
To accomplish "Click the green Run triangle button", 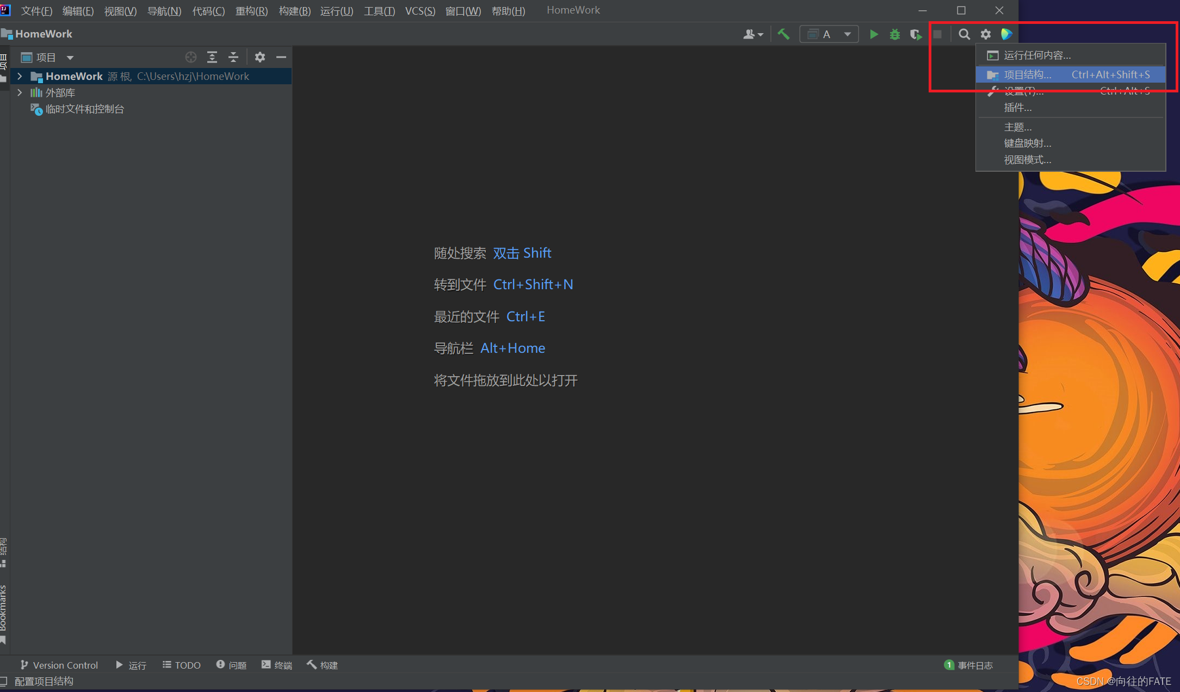I will [873, 34].
